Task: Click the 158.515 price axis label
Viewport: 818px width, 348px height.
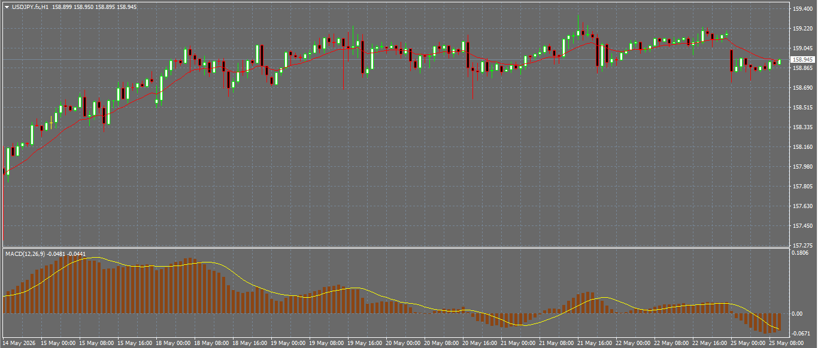Action: 802,108
